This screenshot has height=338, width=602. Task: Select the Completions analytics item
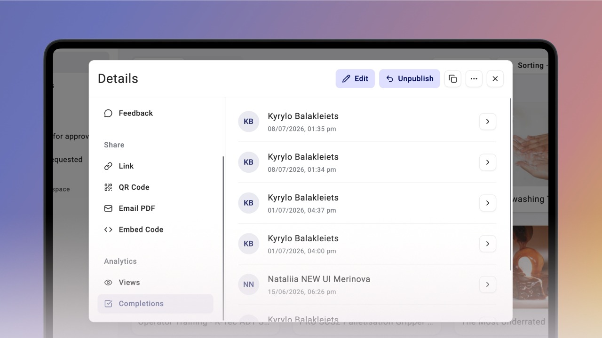point(155,304)
